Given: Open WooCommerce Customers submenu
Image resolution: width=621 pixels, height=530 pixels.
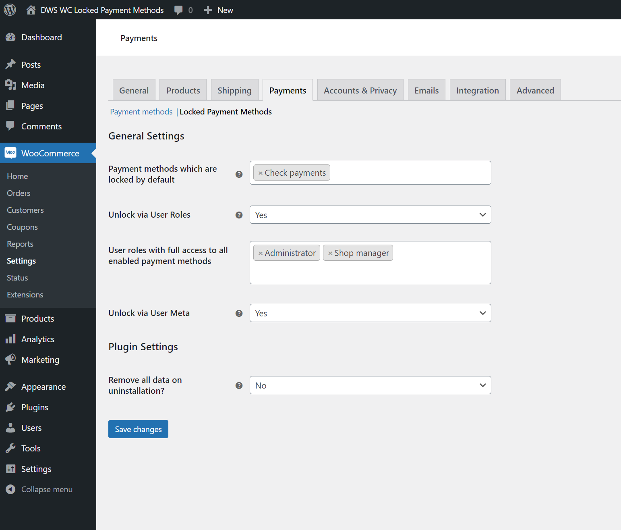Looking at the screenshot, I should (25, 210).
